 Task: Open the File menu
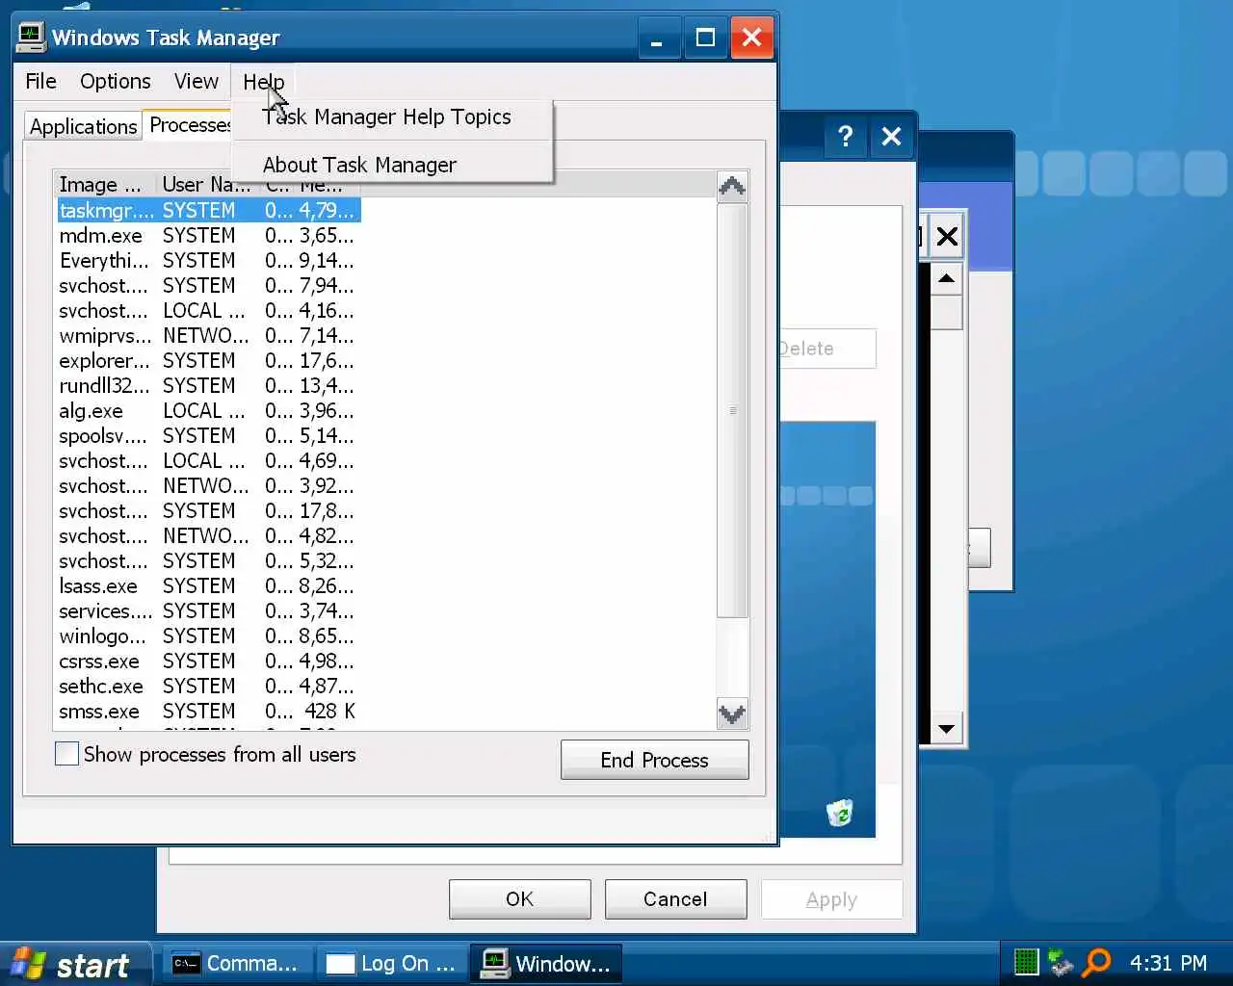[40, 82]
